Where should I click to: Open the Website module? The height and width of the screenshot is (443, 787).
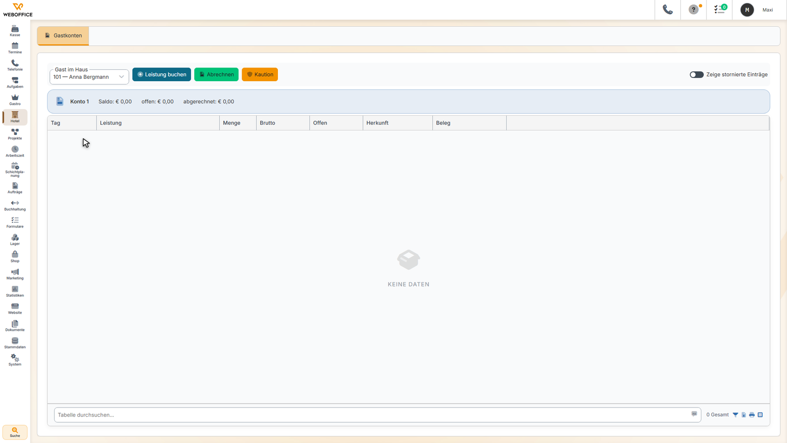(15, 309)
